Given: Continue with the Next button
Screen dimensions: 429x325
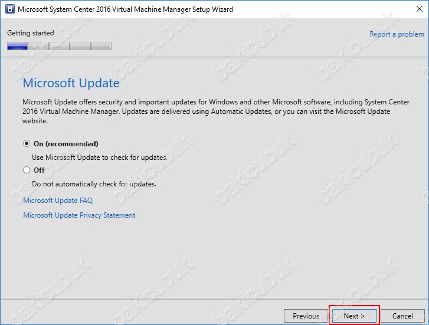Looking at the screenshot, I should (x=354, y=316).
